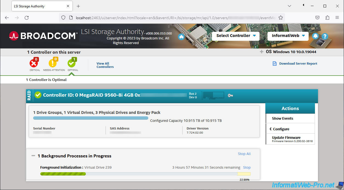Screen dimensions: 344x190
Task: Click the View All Controllers link
Action: tap(105, 65)
